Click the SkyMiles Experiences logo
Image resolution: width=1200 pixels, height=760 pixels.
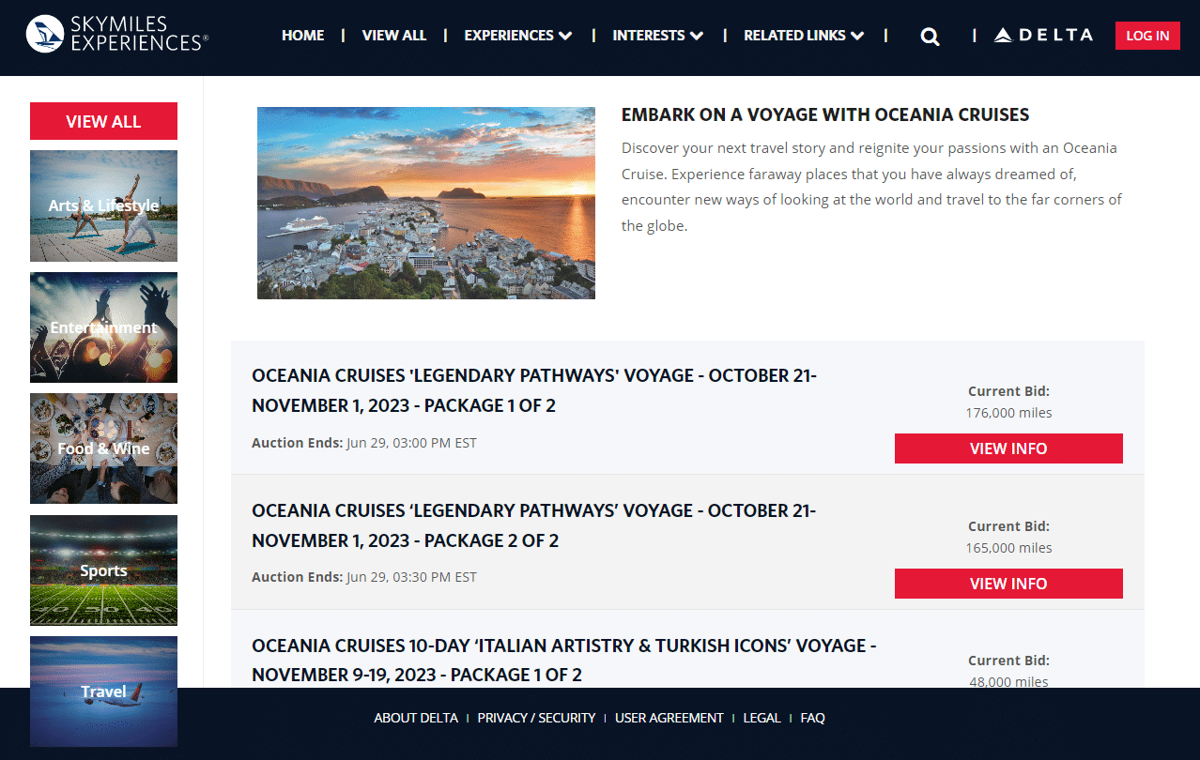[116, 34]
